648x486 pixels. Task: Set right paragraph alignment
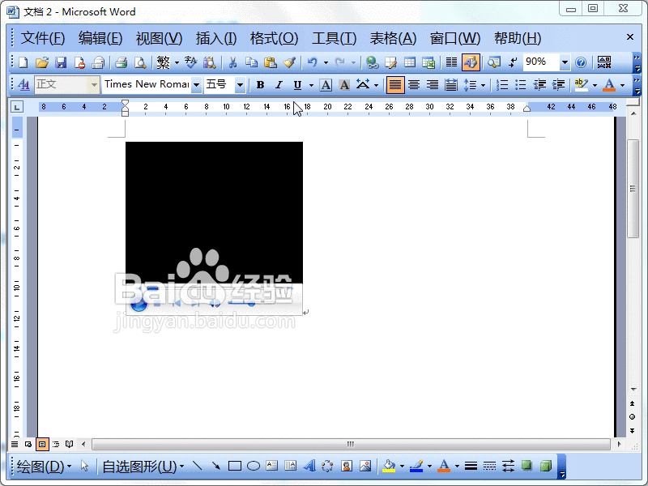click(433, 85)
